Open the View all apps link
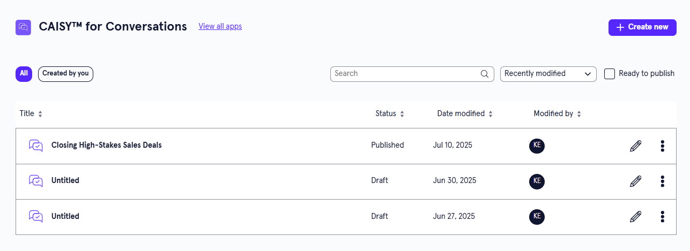Viewport: 690px width, 251px height. coord(220,26)
